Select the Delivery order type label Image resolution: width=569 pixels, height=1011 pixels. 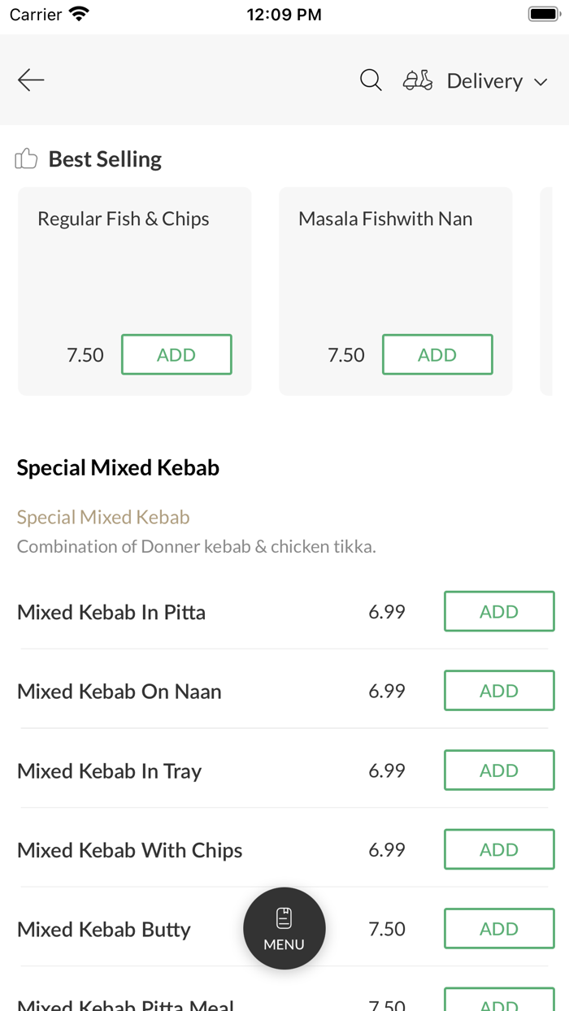click(484, 80)
